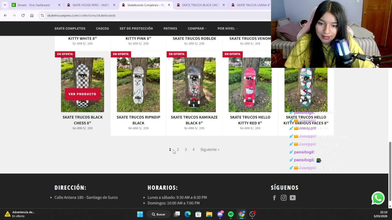Open the site information icon in the address bar
Viewport: 392px width, 220px height.
point(42,15)
